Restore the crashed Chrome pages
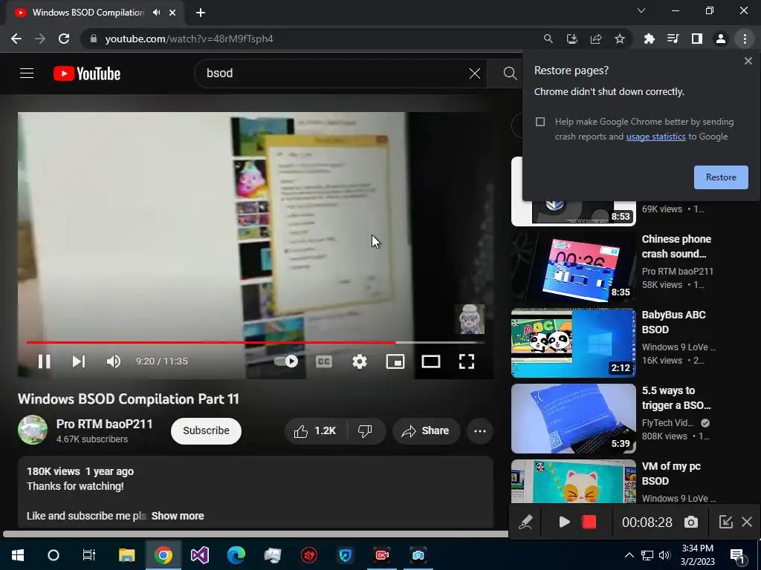The image size is (761, 570). point(721,177)
